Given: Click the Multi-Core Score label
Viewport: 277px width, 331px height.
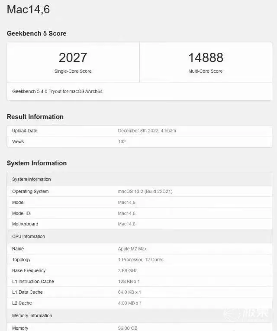Looking at the screenshot, I should (206, 71).
